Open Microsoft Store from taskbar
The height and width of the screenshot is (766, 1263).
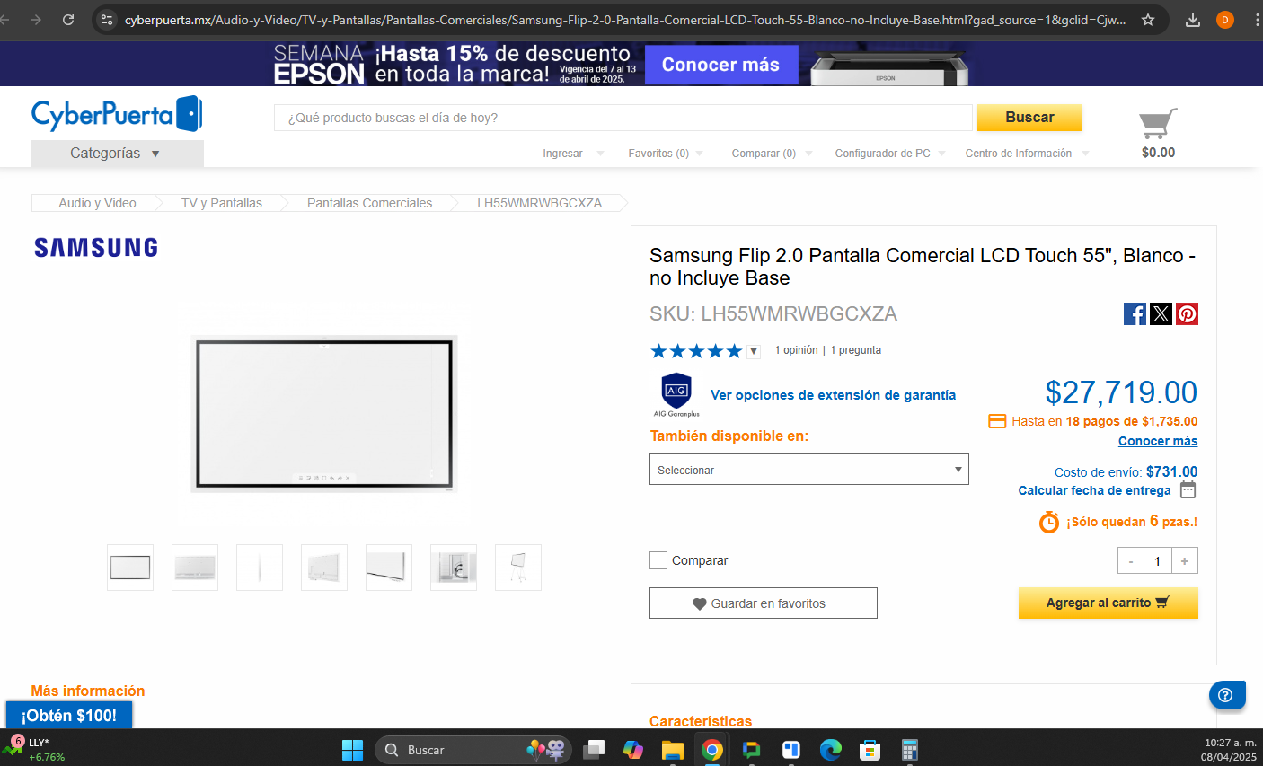870,750
